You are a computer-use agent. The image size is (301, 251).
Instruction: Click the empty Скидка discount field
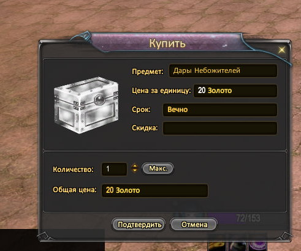[220, 128]
